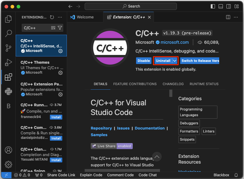
Task: Open the FEATURE CONTRIBUTIONS tab
Action: 135,84
